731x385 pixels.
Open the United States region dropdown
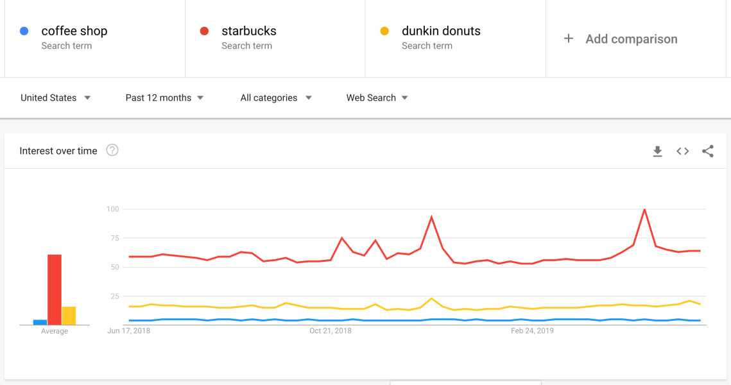[56, 98]
